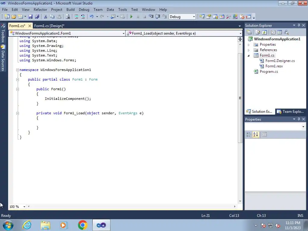Switch to Team Explorer tab

290,112
